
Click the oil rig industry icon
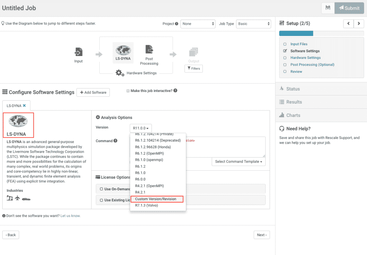10,198
